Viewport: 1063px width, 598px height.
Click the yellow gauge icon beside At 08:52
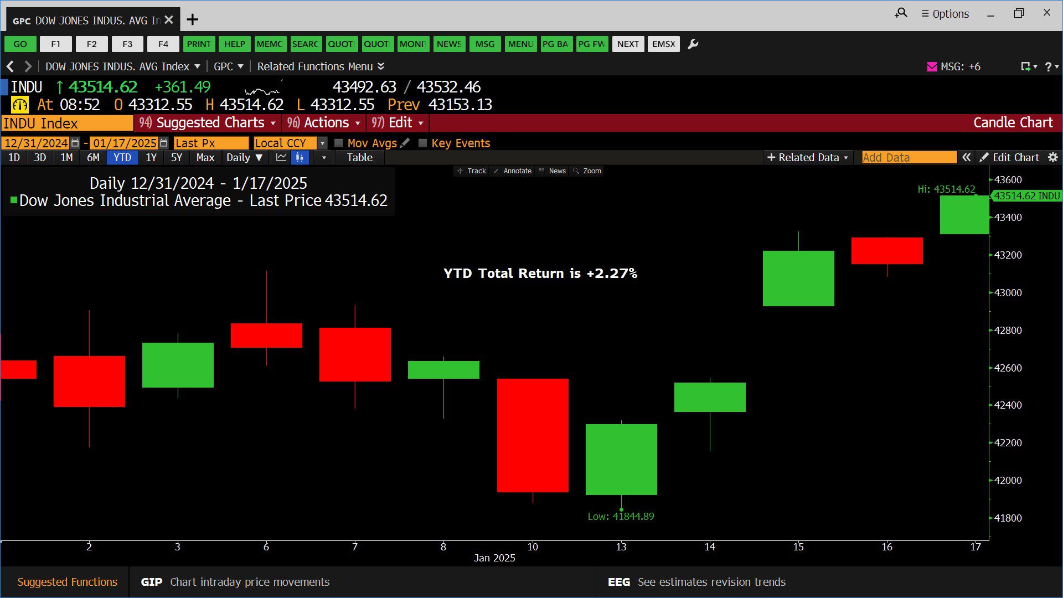tap(20, 105)
